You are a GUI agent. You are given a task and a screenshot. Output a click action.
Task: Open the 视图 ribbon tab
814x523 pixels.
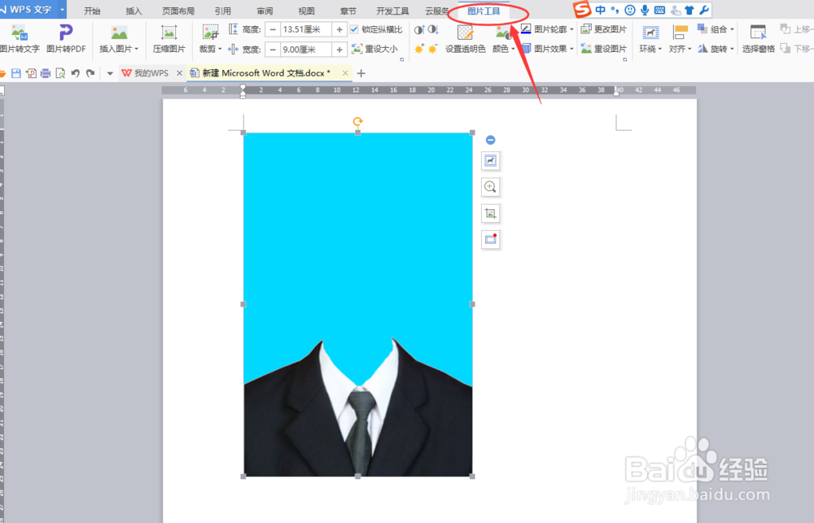click(x=306, y=11)
